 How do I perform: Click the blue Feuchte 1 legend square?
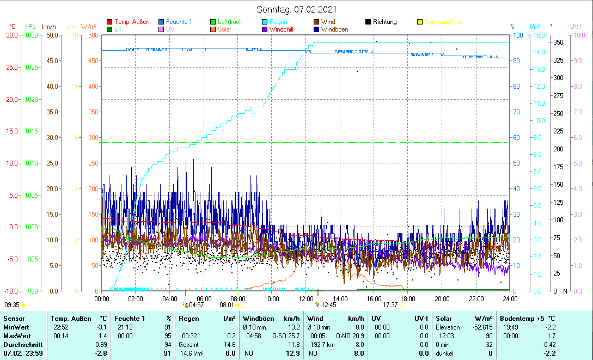tap(161, 22)
